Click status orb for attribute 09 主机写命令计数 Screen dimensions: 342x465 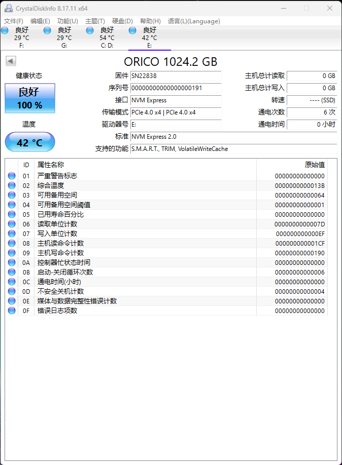click(x=12, y=253)
